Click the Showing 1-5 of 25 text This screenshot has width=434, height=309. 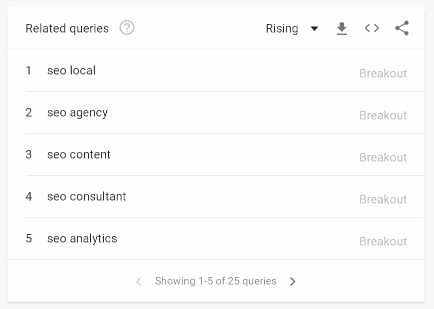(215, 281)
